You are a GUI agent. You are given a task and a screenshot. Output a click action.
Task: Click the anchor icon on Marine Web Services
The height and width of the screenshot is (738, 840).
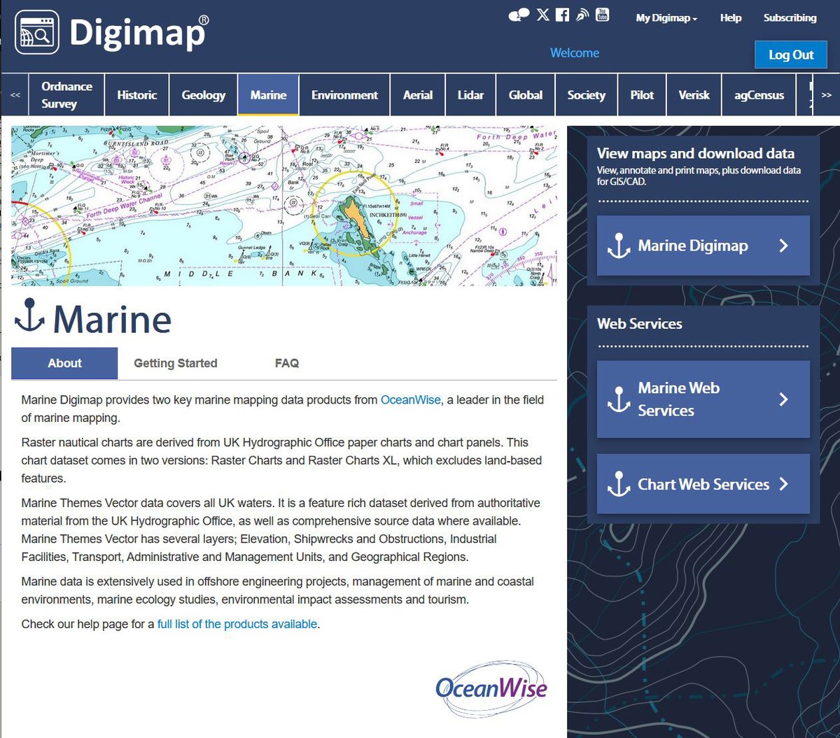point(619,399)
